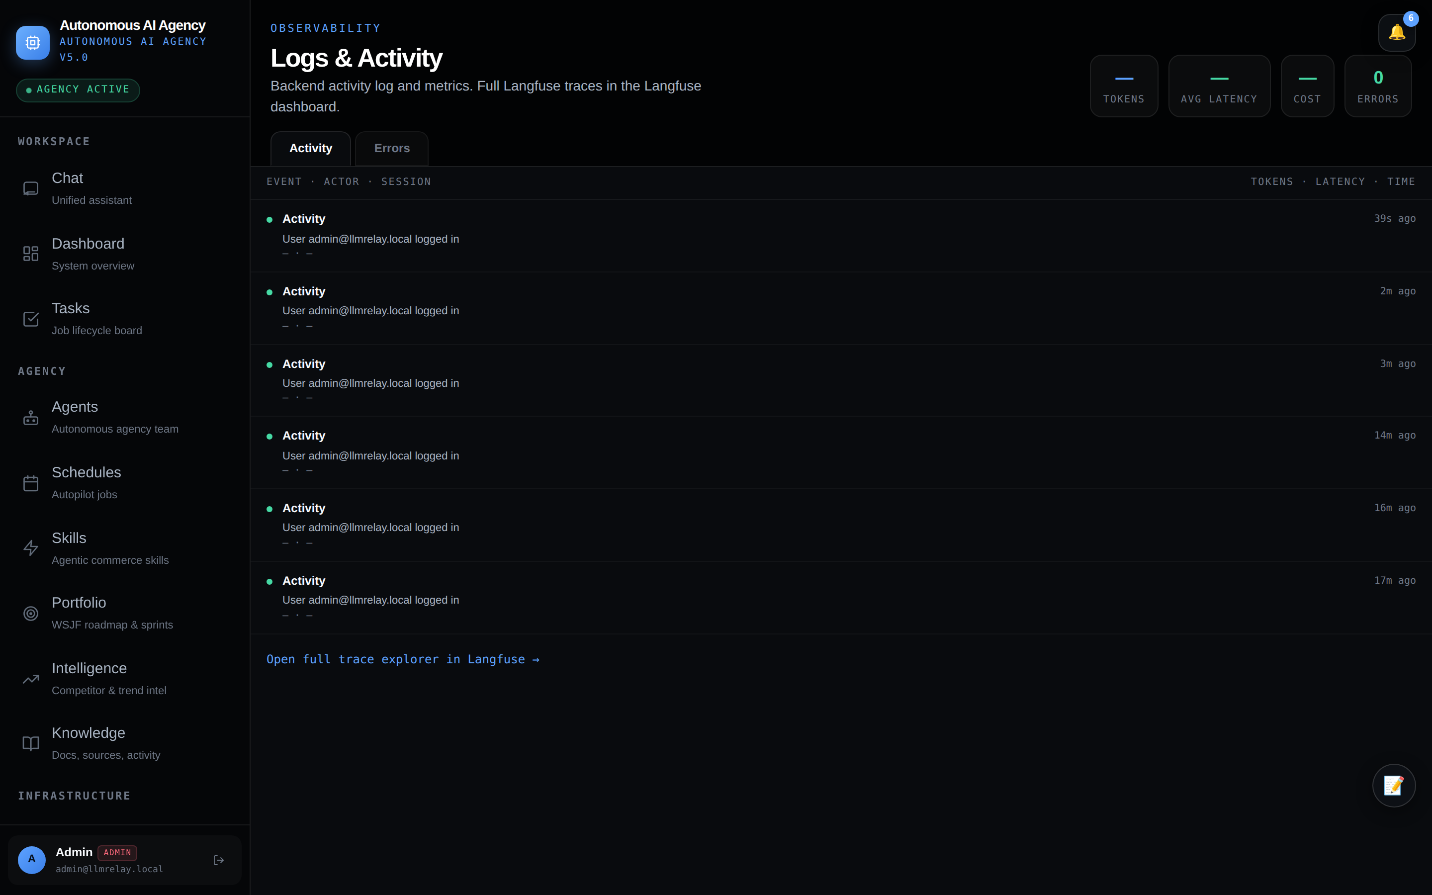The height and width of the screenshot is (895, 1432).
Task: Click the Chat speech bubble icon
Action: click(31, 189)
